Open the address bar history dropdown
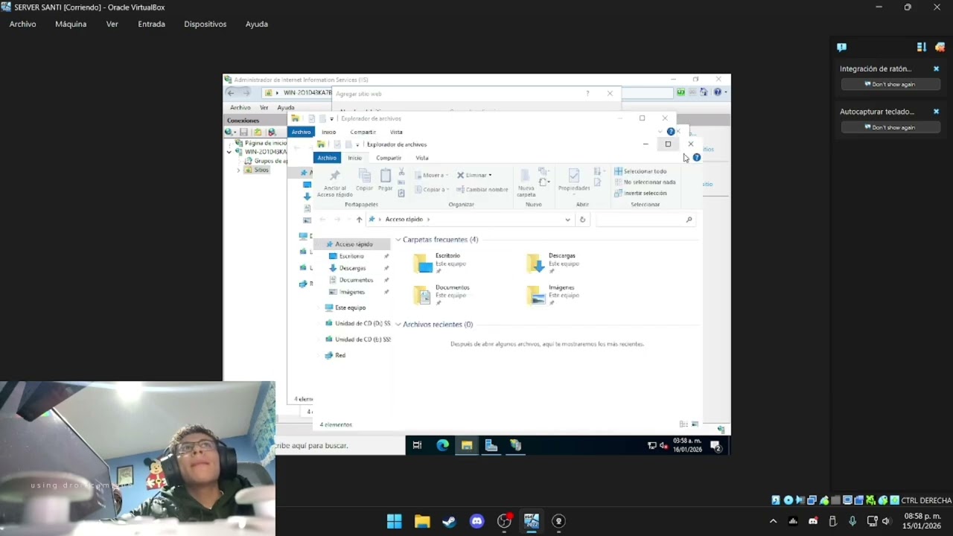This screenshot has width=953, height=536. (x=567, y=220)
